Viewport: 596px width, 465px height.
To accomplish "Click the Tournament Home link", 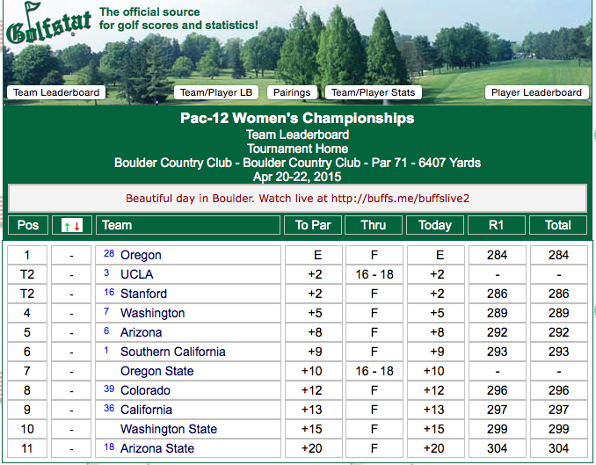I will click(x=298, y=149).
